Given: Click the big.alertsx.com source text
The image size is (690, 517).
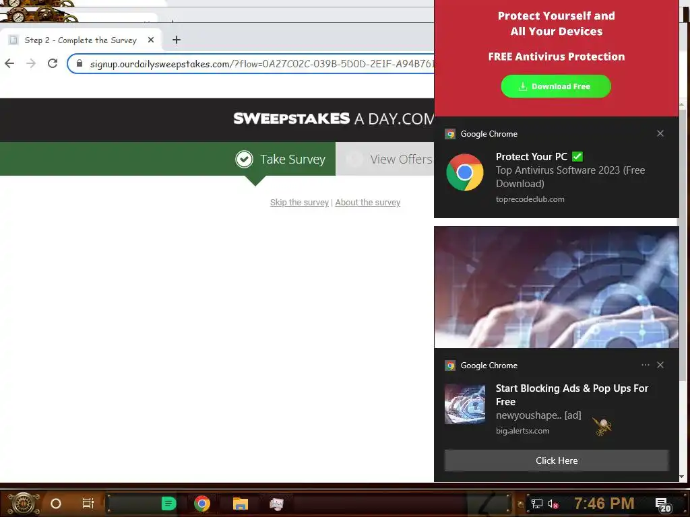Looking at the screenshot, I should tap(522, 431).
